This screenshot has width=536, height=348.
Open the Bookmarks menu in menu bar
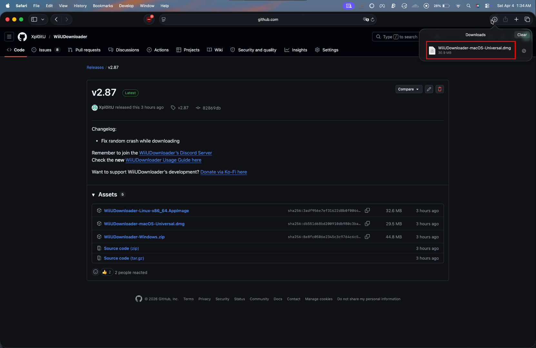pyautogui.click(x=103, y=6)
